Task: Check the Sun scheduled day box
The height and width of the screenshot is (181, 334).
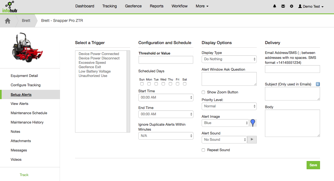Action: [142, 84]
